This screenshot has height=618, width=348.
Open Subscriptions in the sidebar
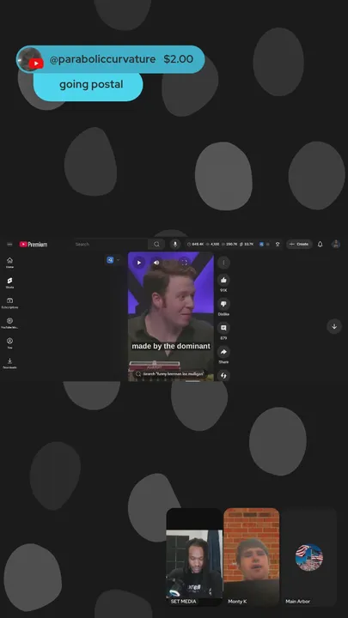(9, 303)
